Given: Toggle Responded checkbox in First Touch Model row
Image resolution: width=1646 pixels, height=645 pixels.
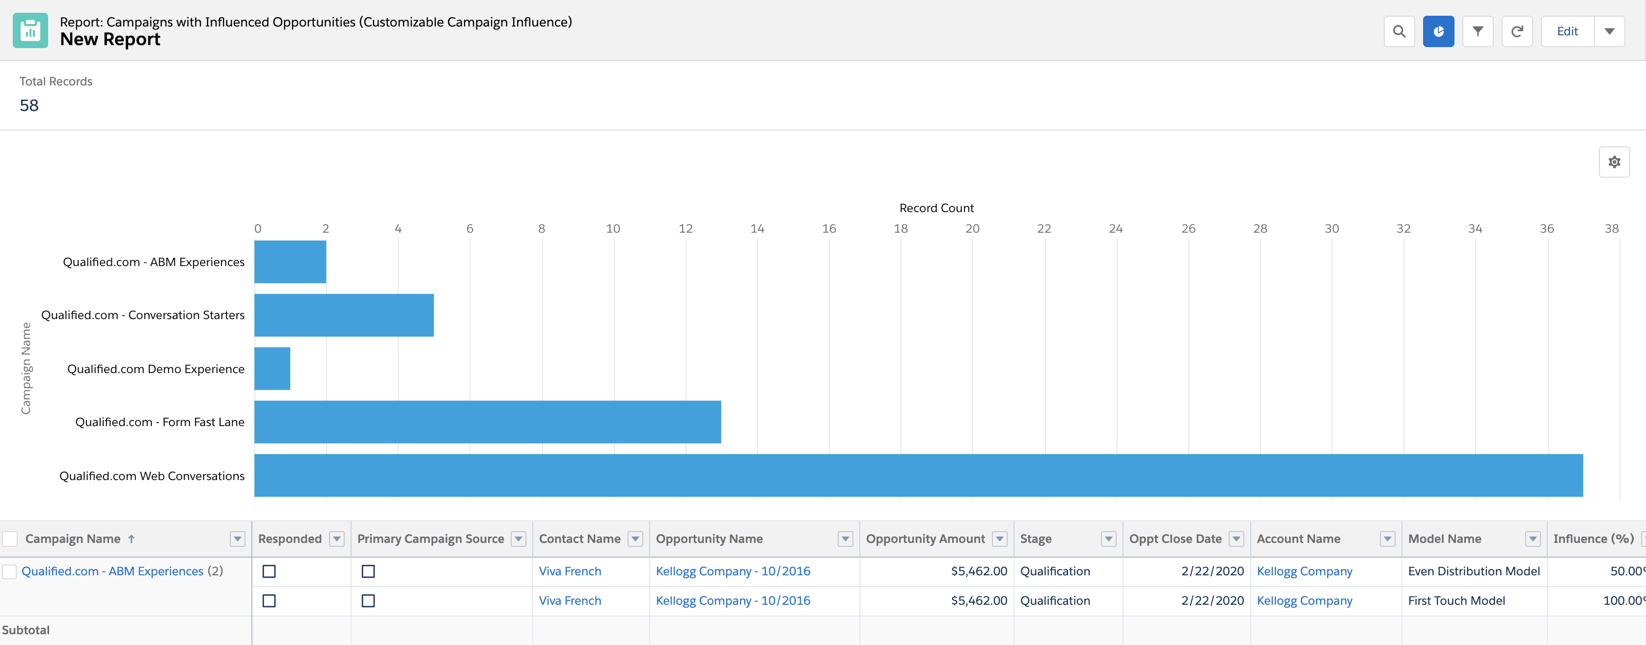Looking at the screenshot, I should coord(269,601).
